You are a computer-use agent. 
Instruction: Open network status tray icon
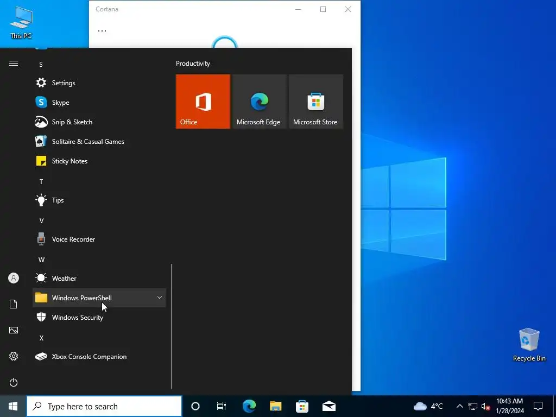click(473, 406)
